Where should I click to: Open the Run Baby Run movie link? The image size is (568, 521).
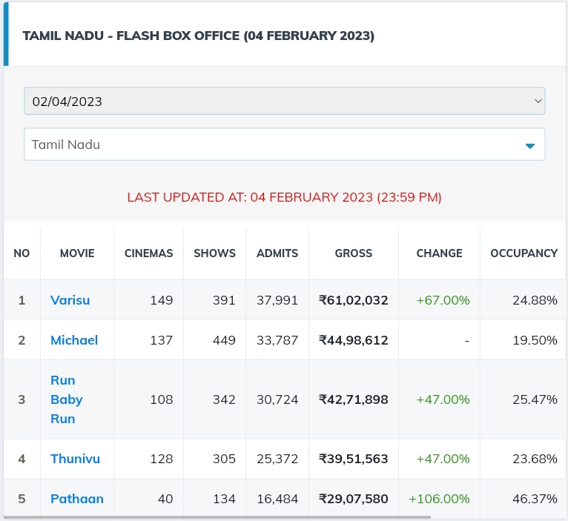point(66,399)
